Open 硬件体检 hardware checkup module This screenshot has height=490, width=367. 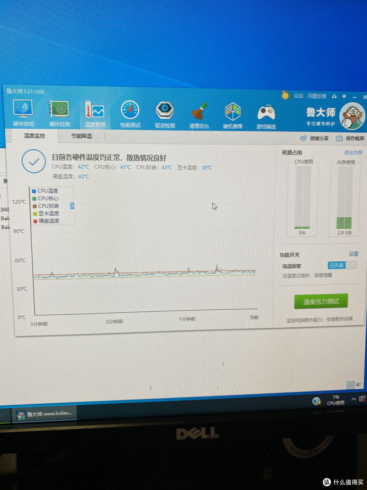tap(23, 112)
